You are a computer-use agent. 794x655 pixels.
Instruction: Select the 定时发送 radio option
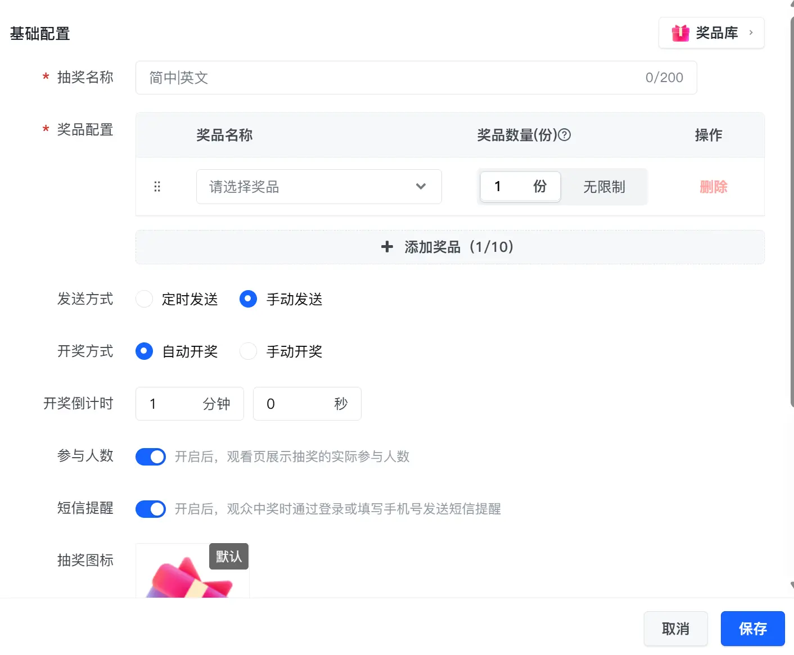(145, 299)
